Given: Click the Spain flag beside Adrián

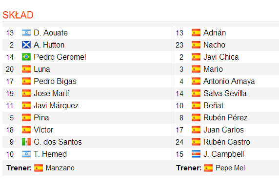Looking at the screenshot, I should point(196,33).
